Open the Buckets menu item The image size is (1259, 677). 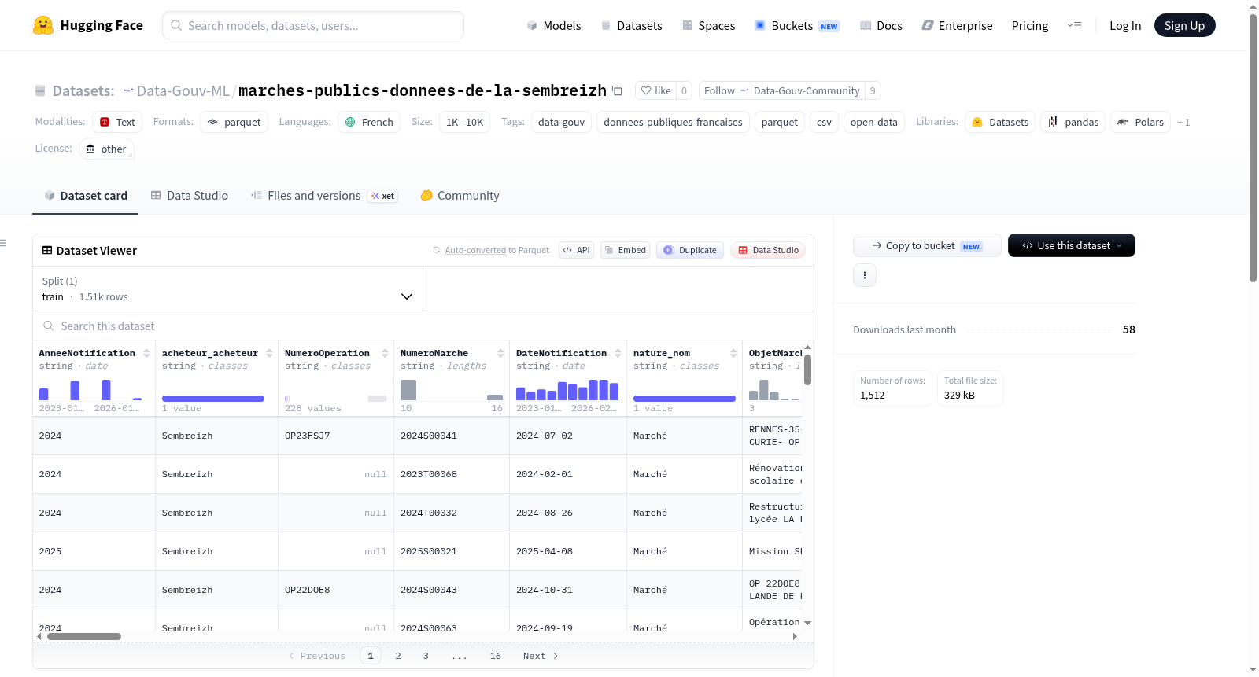tap(797, 25)
